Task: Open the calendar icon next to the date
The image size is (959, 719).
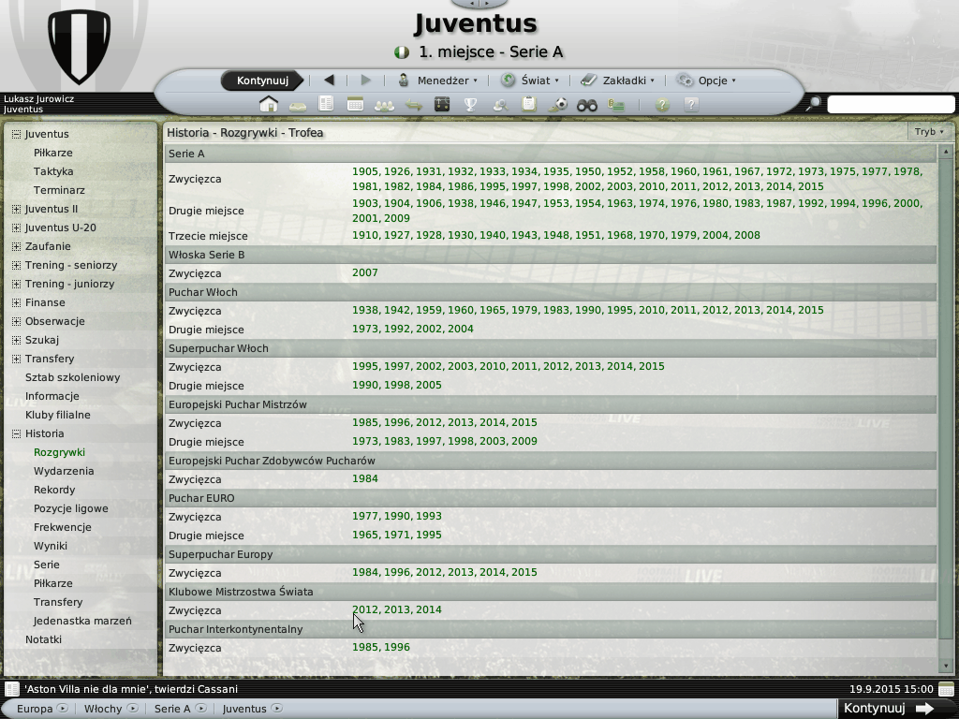Action: pos(946,689)
